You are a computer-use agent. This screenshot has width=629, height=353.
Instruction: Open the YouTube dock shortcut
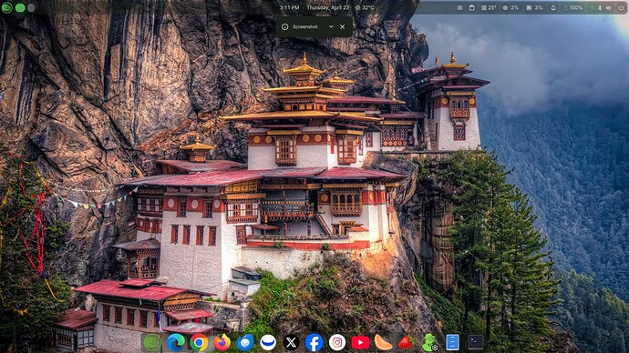[360, 343]
